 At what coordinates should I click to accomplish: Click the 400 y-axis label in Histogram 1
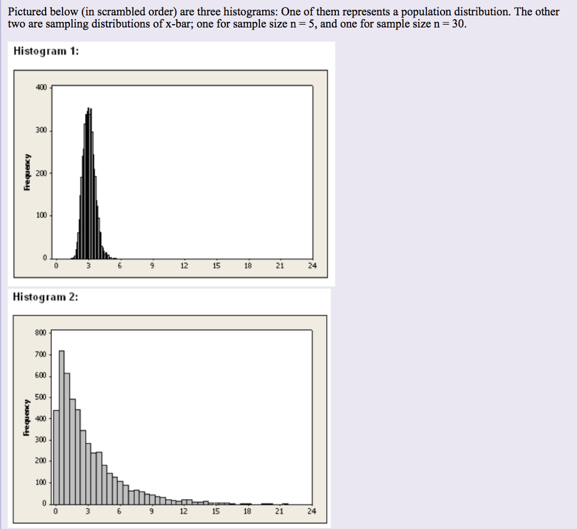(x=41, y=87)
